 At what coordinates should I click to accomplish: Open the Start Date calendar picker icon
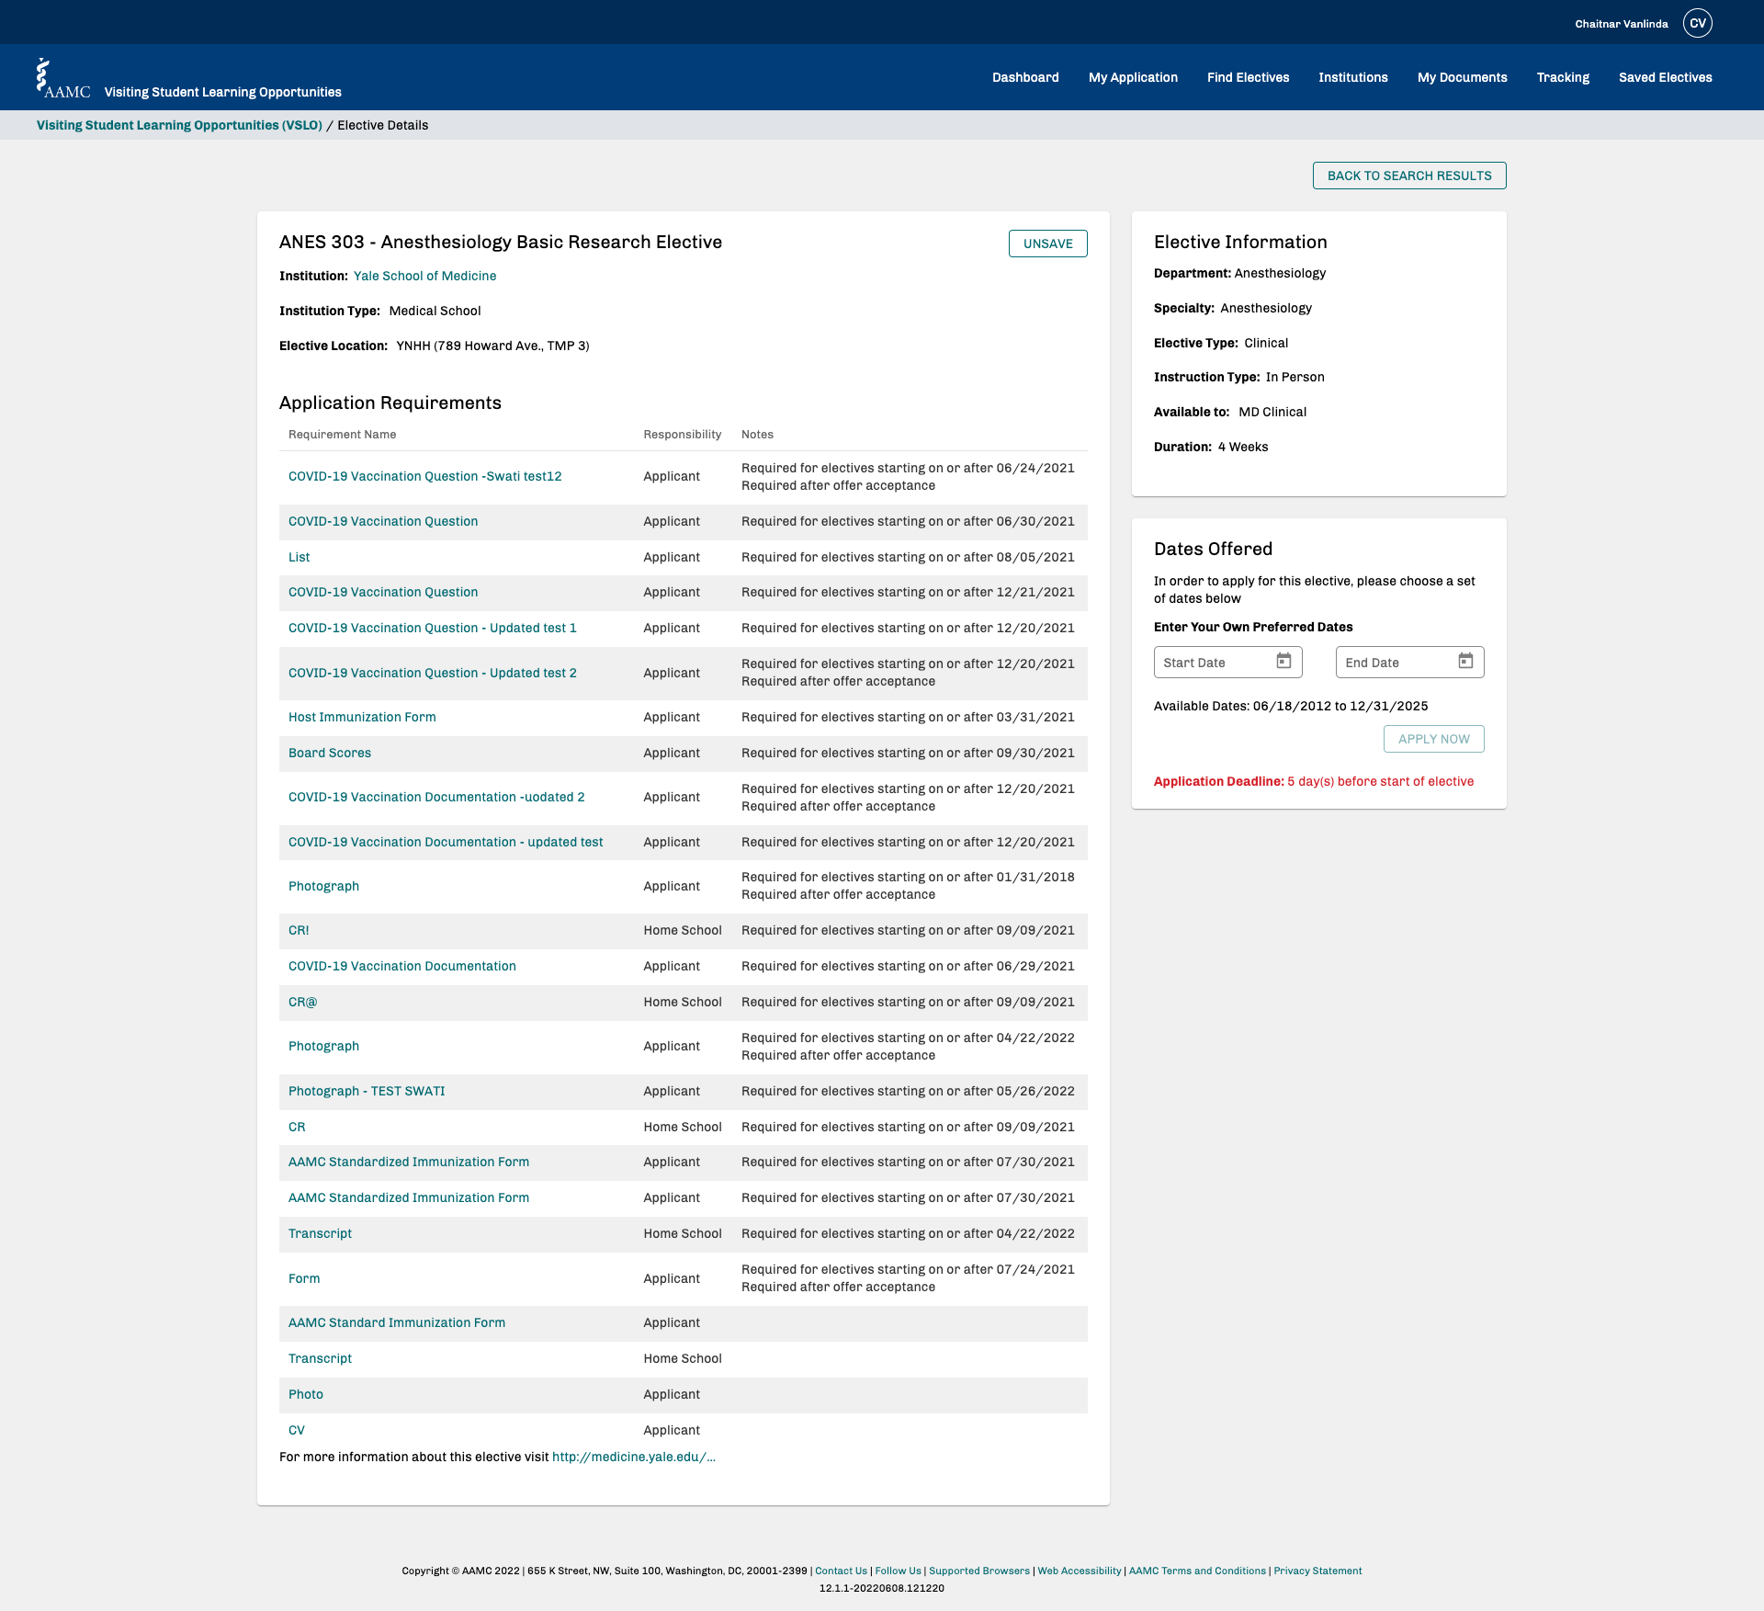1283,662
